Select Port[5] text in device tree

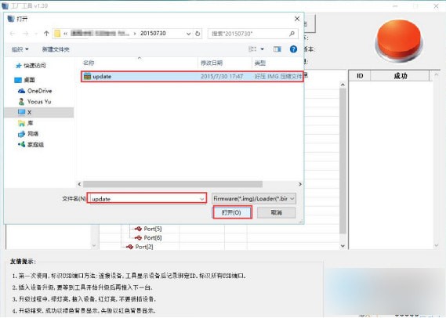pos(153,229)
